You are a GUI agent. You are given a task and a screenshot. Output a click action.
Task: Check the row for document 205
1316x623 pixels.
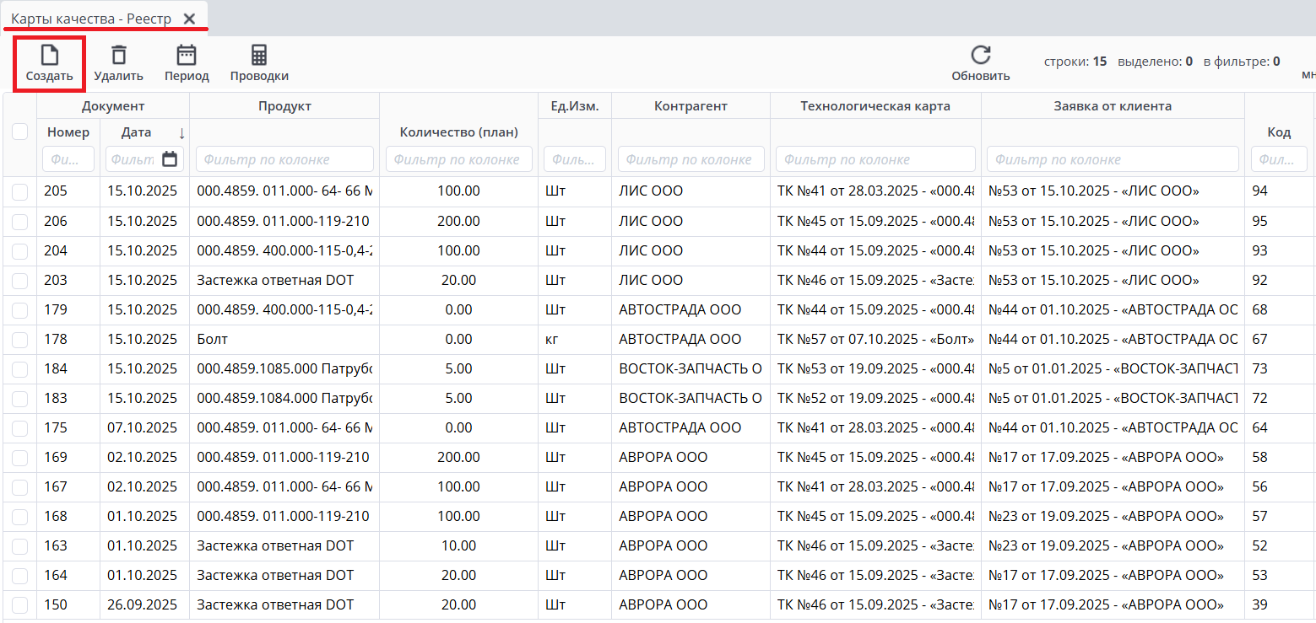(20, 192)
